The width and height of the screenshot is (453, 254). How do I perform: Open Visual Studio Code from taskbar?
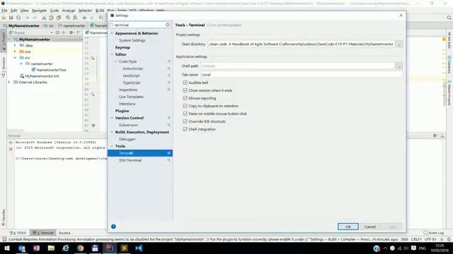[139, 248]
